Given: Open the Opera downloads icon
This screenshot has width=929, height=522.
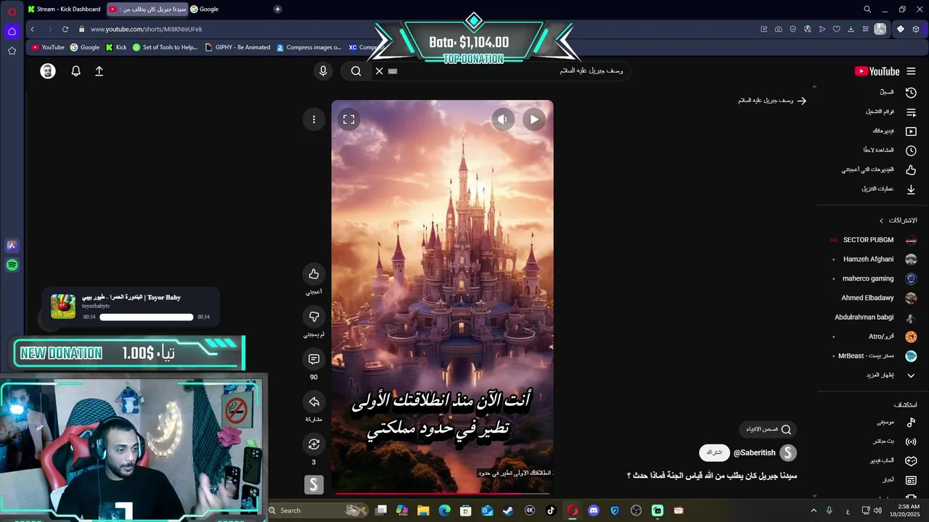Looking at the screenshot, I should tap(851, 29).
